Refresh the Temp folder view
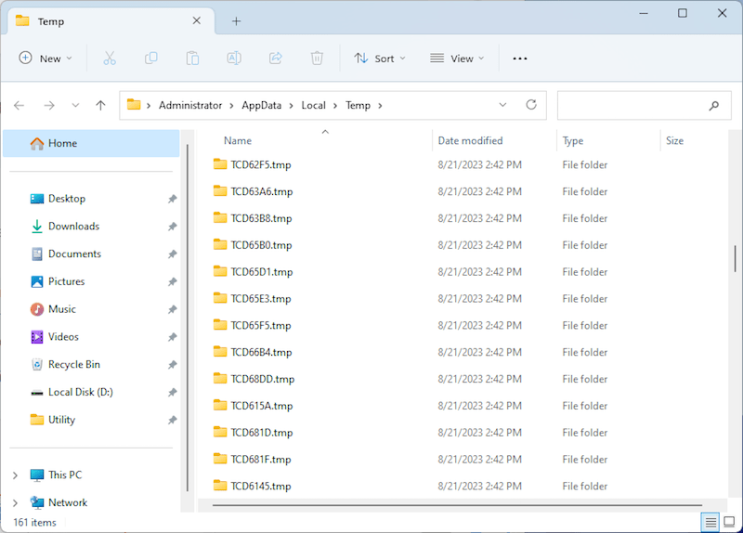This screenshot has height=533, width=743. 531,105
